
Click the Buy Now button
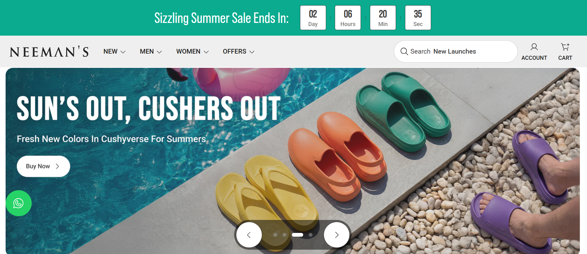click(43, 166)
